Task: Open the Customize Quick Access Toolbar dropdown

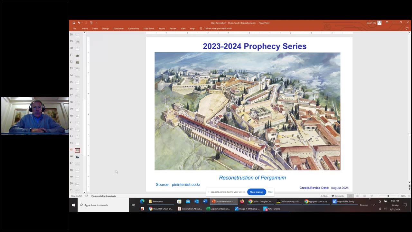Action: [x=96, y=23]
